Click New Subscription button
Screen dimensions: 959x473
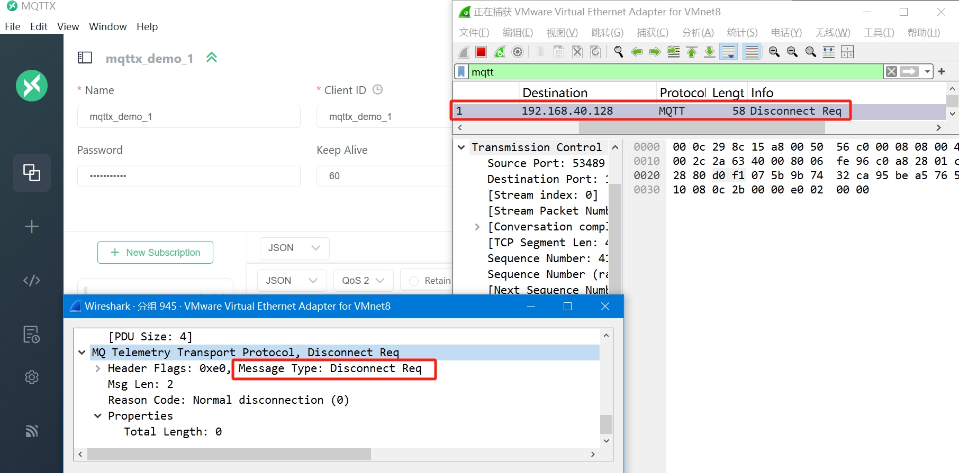pyautogui.click(x=155, y=253)
